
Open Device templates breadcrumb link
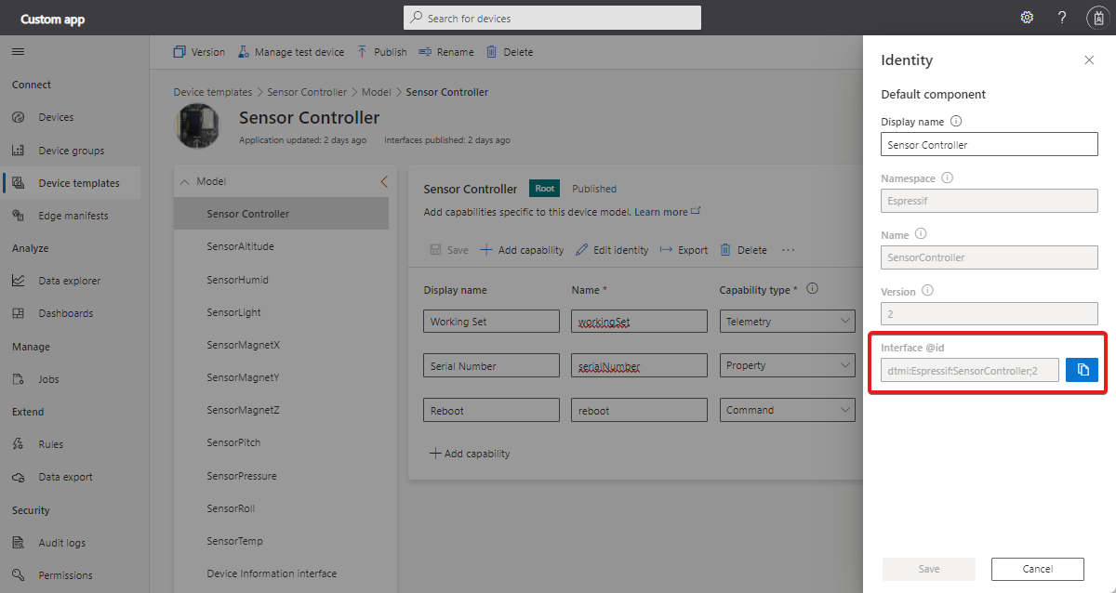tap(213, 92)
